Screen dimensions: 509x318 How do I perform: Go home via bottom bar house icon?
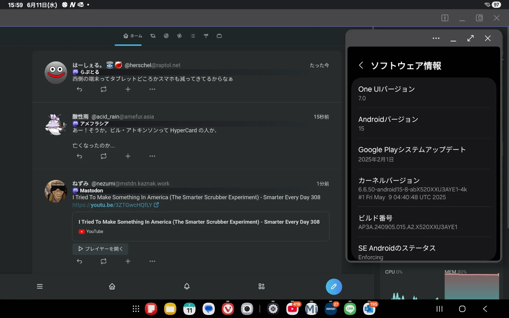(112, 286)
